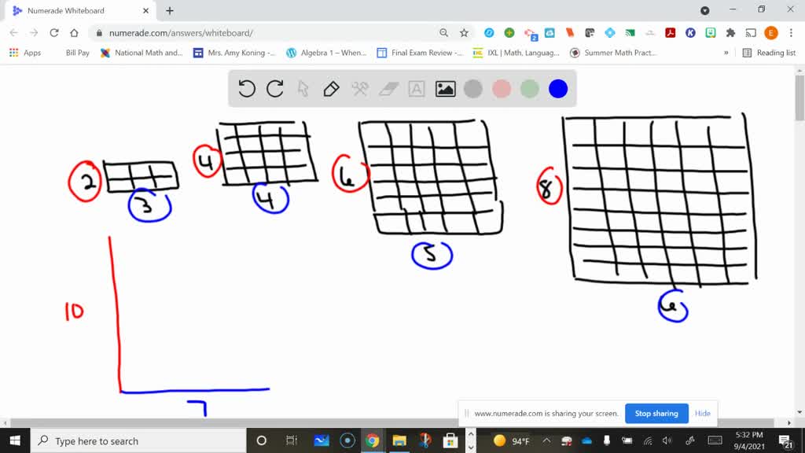Select the Redo icon on the whiteboard toolbar

tap(274, 89)
